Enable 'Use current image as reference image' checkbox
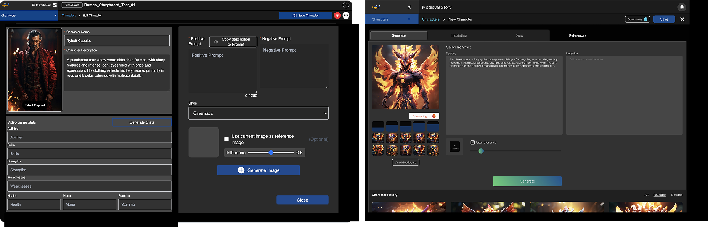708x240 pixels. click(x=226, y=139)
